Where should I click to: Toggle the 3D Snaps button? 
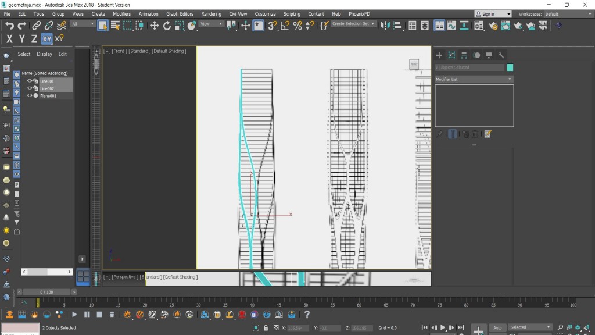273,26
